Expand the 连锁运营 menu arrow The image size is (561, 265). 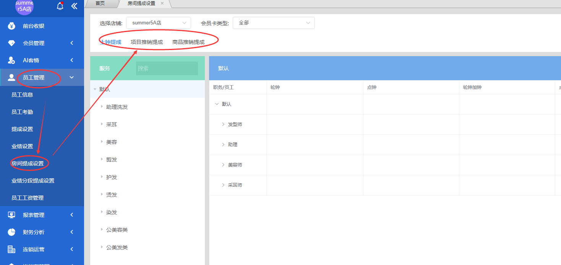pyautogui.click(x=72, y=249)
